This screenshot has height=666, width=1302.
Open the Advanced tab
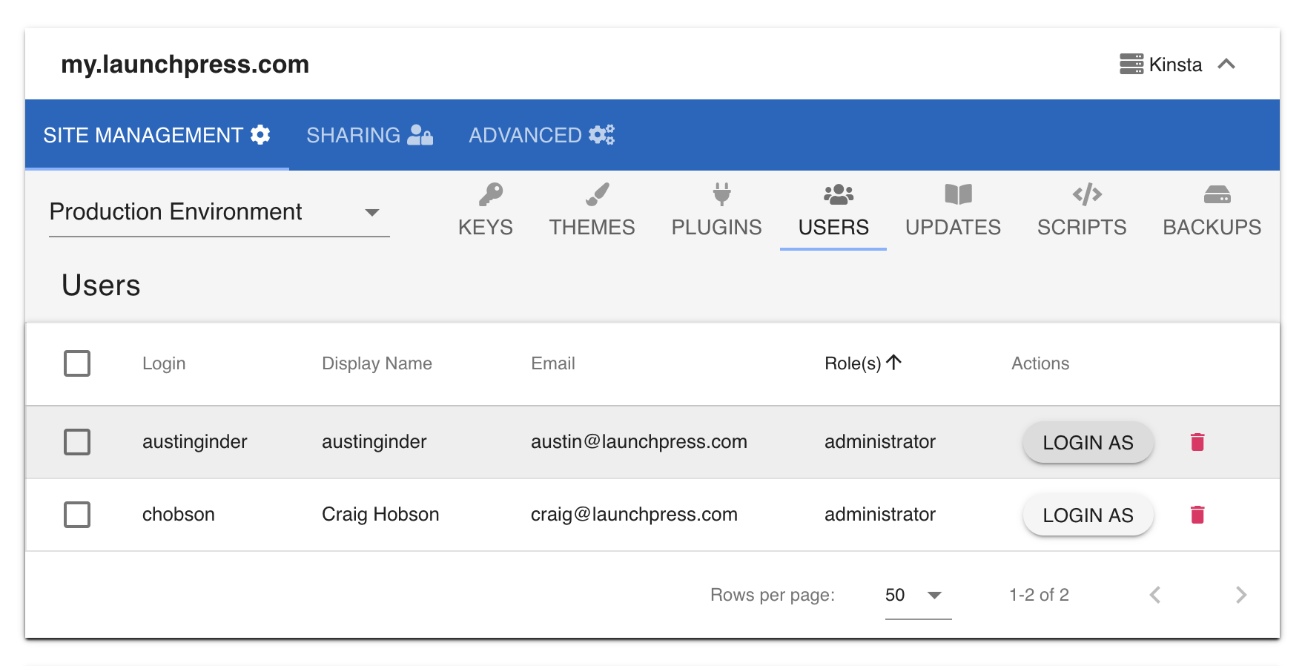click(x=541, y=135)
